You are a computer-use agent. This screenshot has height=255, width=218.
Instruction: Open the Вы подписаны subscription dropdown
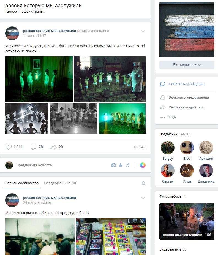187,65
